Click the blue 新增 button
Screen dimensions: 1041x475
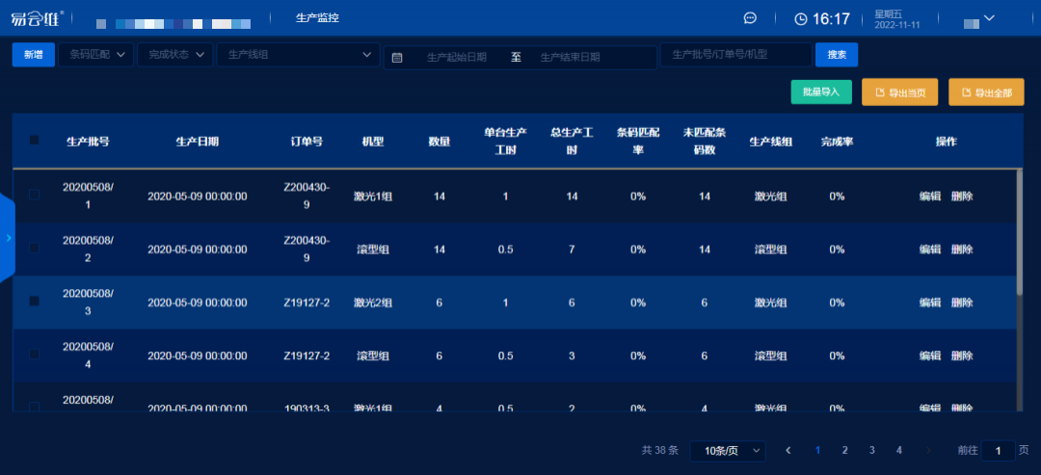(33, 55)
